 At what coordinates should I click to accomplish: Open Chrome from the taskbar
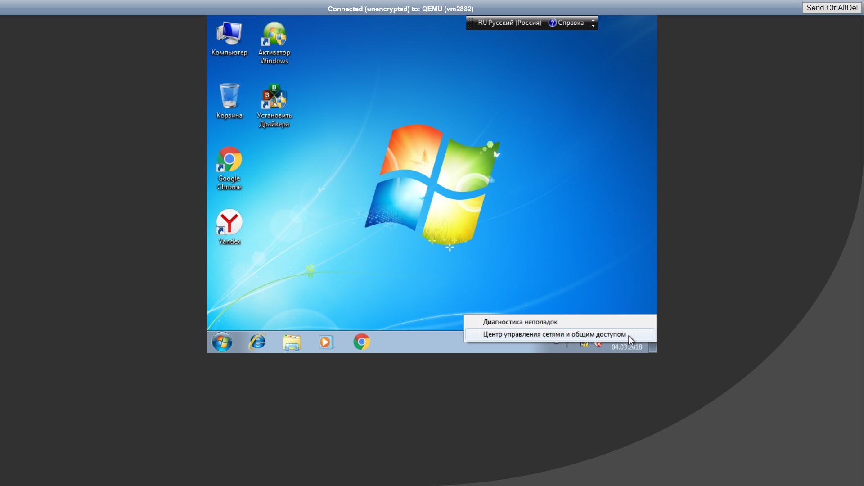361,342
